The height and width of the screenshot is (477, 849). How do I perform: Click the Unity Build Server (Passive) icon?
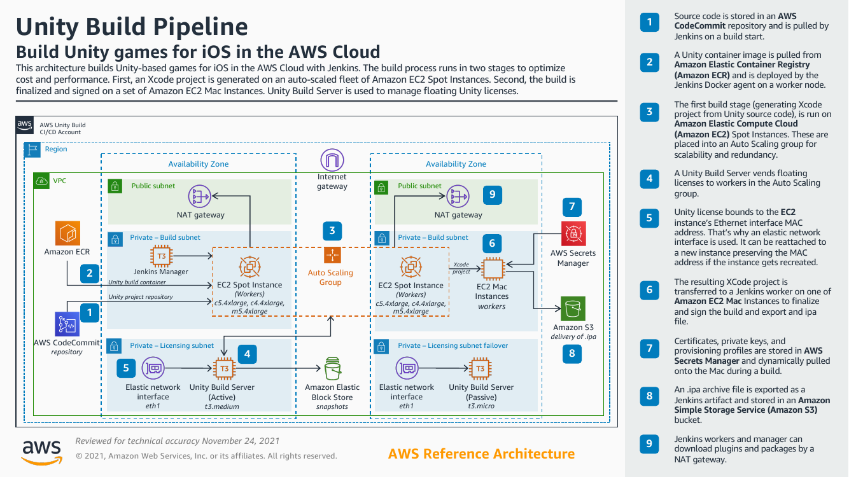click(x=481, y=368)
